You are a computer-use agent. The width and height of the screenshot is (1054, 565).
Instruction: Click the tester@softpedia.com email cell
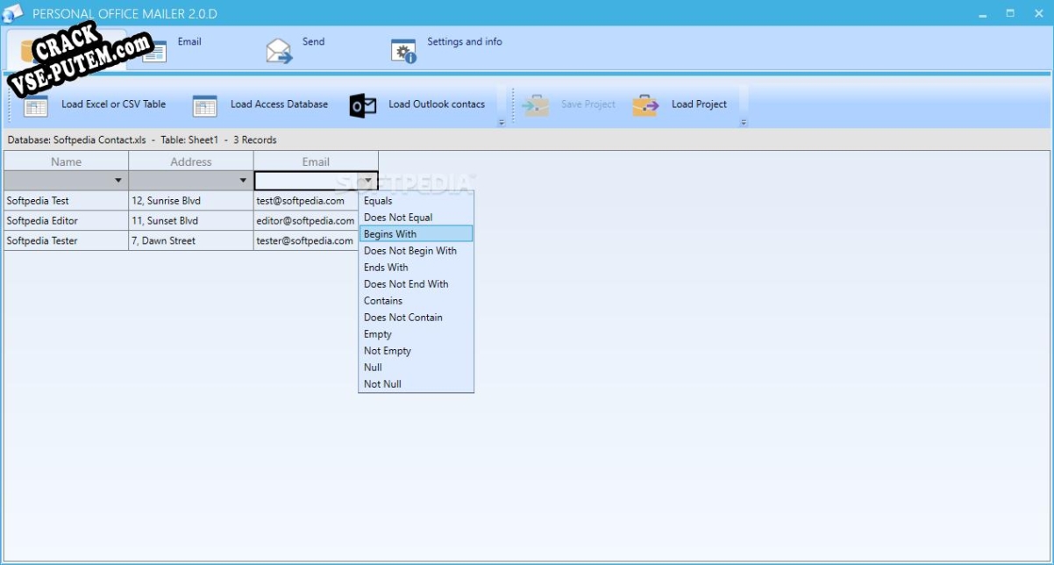pyautogui.click(x=306, y=240)
